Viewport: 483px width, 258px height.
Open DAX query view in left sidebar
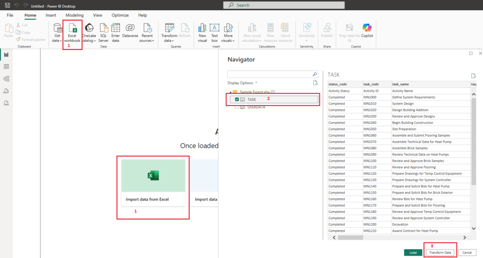pyautogui.click(x=6, y=91)
